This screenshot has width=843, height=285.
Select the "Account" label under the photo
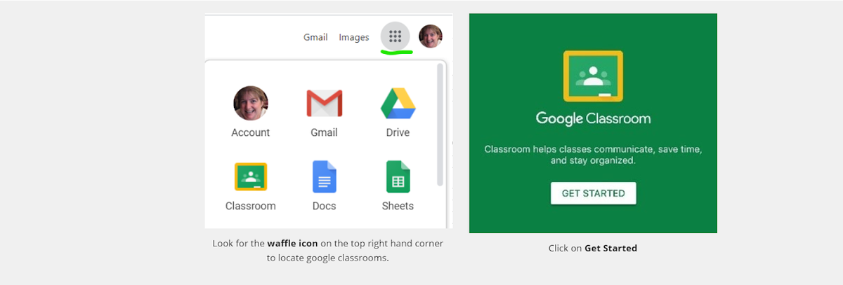pos(251,132)
